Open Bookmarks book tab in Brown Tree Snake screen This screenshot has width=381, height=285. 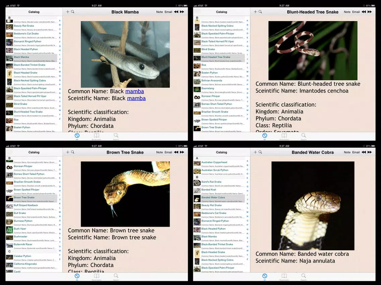[x=97, y=277]
